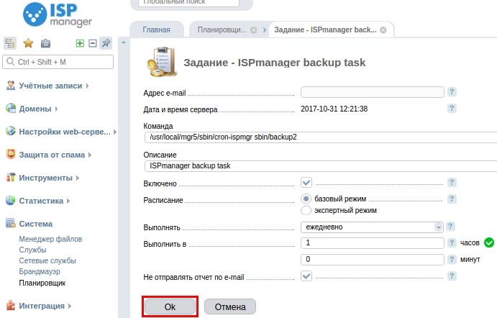Image resolution: width=497 pixels, height=318 pixels.
Task: Open the Выполнять ежедневно dropdown
Action: [x=372, y=227]
